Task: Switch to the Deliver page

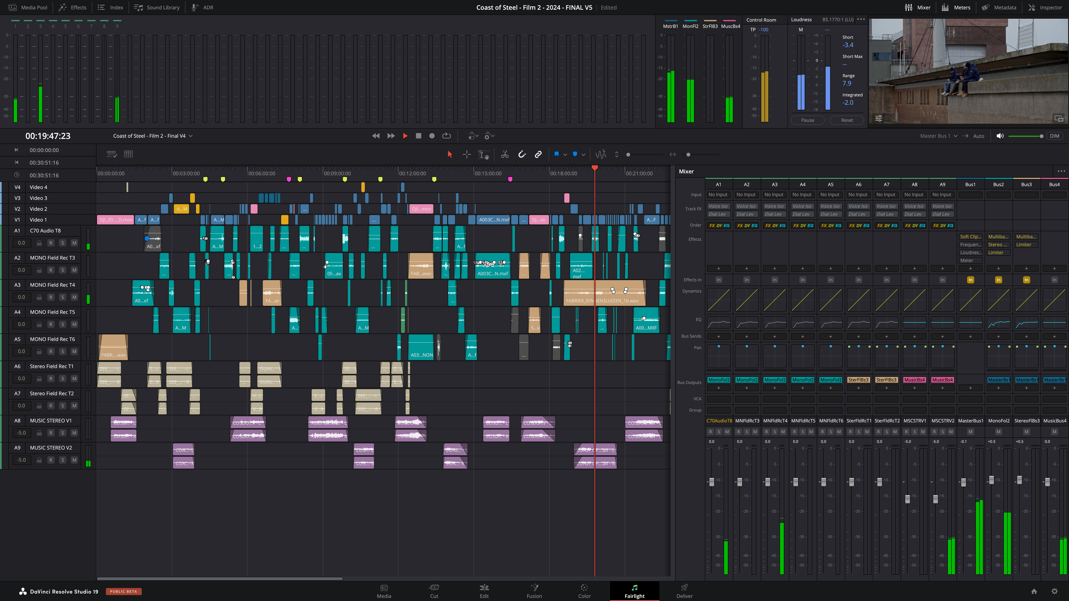Action: 684,592
